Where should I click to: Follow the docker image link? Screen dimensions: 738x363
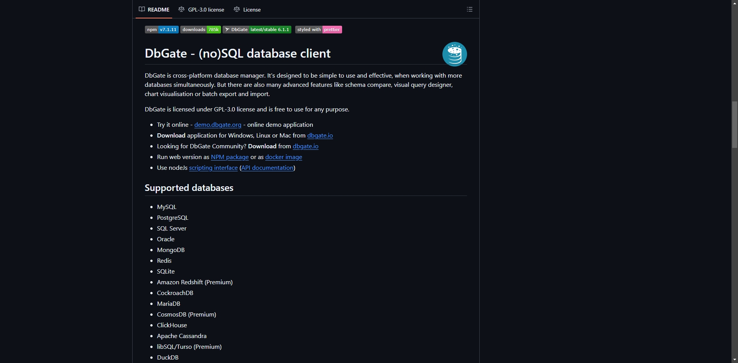[x=284, y=157]
